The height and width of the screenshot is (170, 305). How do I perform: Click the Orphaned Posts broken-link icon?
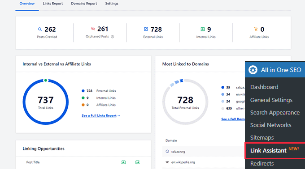pos(93,29)
